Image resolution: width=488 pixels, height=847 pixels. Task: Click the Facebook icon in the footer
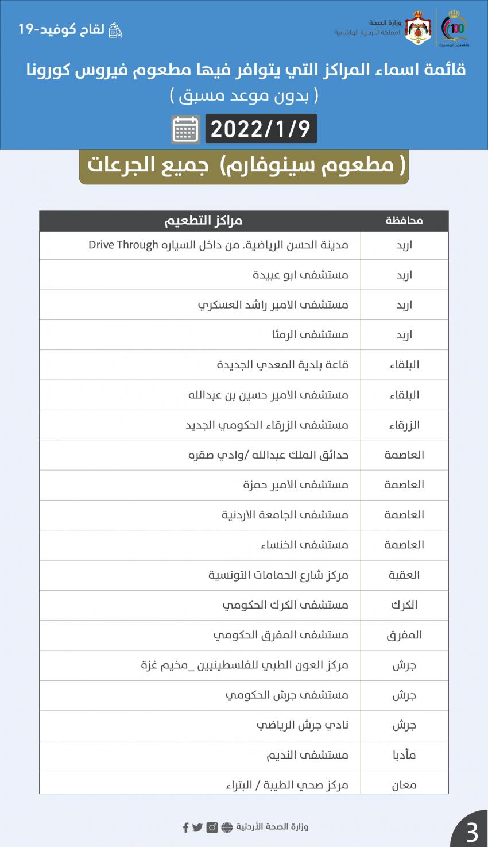tap(185, 827)
